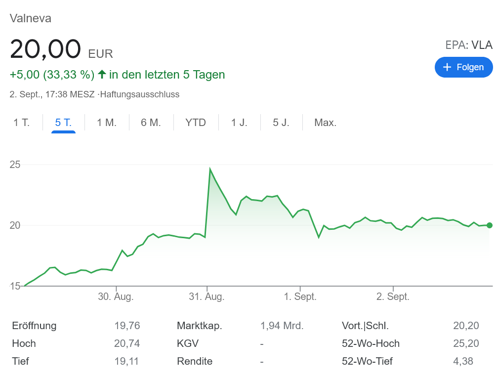Click the 1. Sept. axis label
The height and width of the screenshot is (381, 497).
pos(300,296)
